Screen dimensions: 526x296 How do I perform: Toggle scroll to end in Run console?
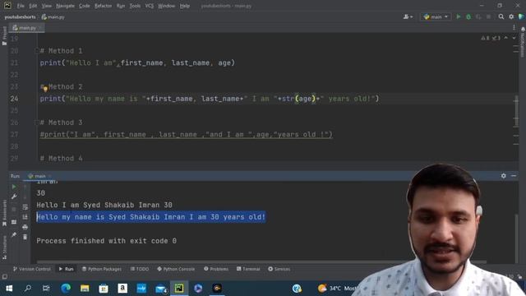click(x=25, y=217)
